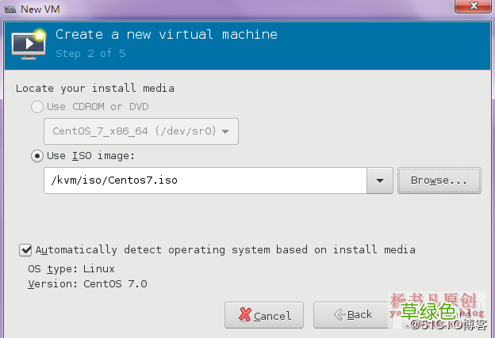
Task: Click the 'Step 2 of 5' text
Action: point(90,54)
